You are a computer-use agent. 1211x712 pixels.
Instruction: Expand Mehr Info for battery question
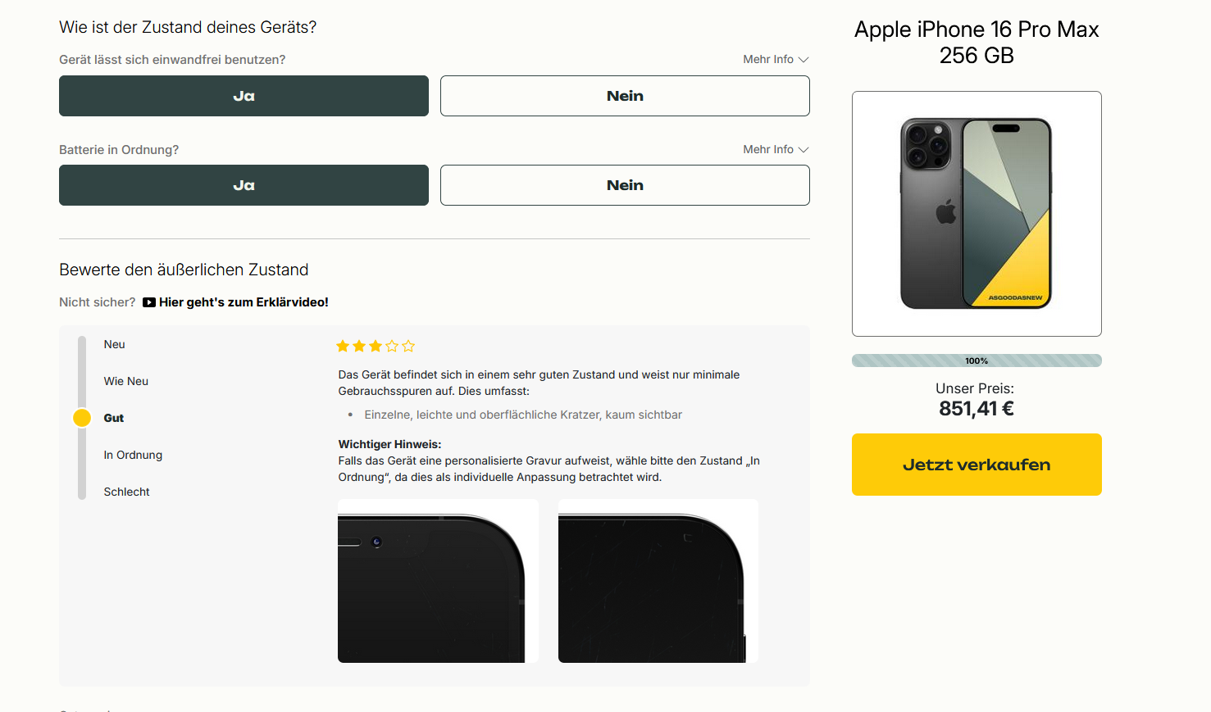[775, 150]
